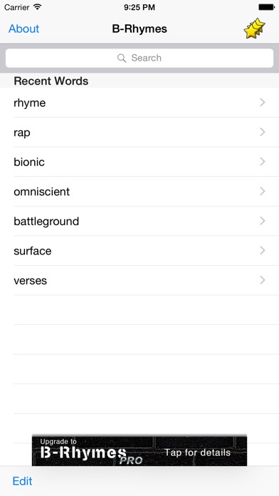
Task: Select the recent word battleground
Action: click(x=139, y=221)
